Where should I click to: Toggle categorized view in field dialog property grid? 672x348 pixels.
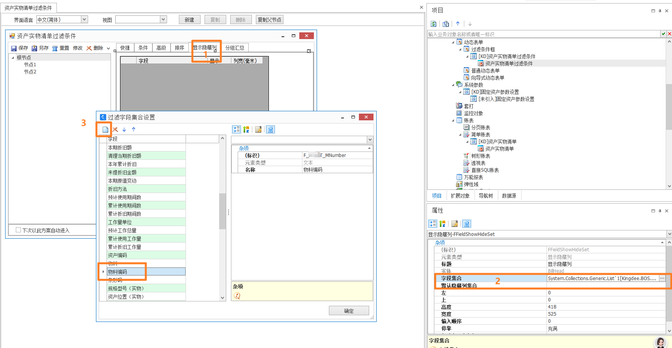click(237, 129)
